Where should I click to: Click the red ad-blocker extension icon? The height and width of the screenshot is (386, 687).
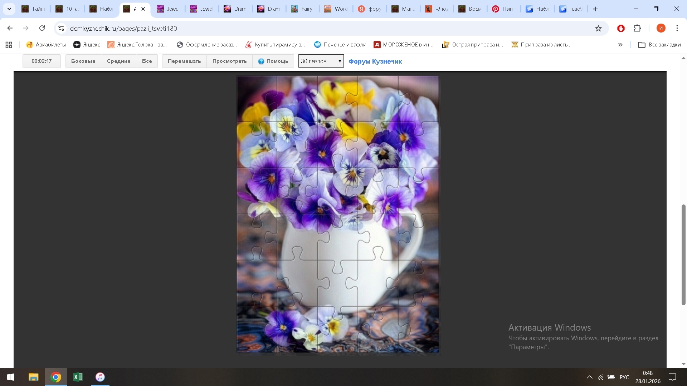point(621,28)
